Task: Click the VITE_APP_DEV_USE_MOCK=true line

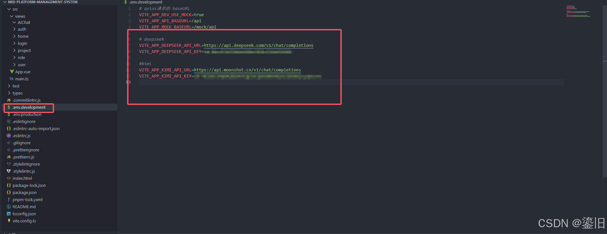Action: click(x=171, y=15)
